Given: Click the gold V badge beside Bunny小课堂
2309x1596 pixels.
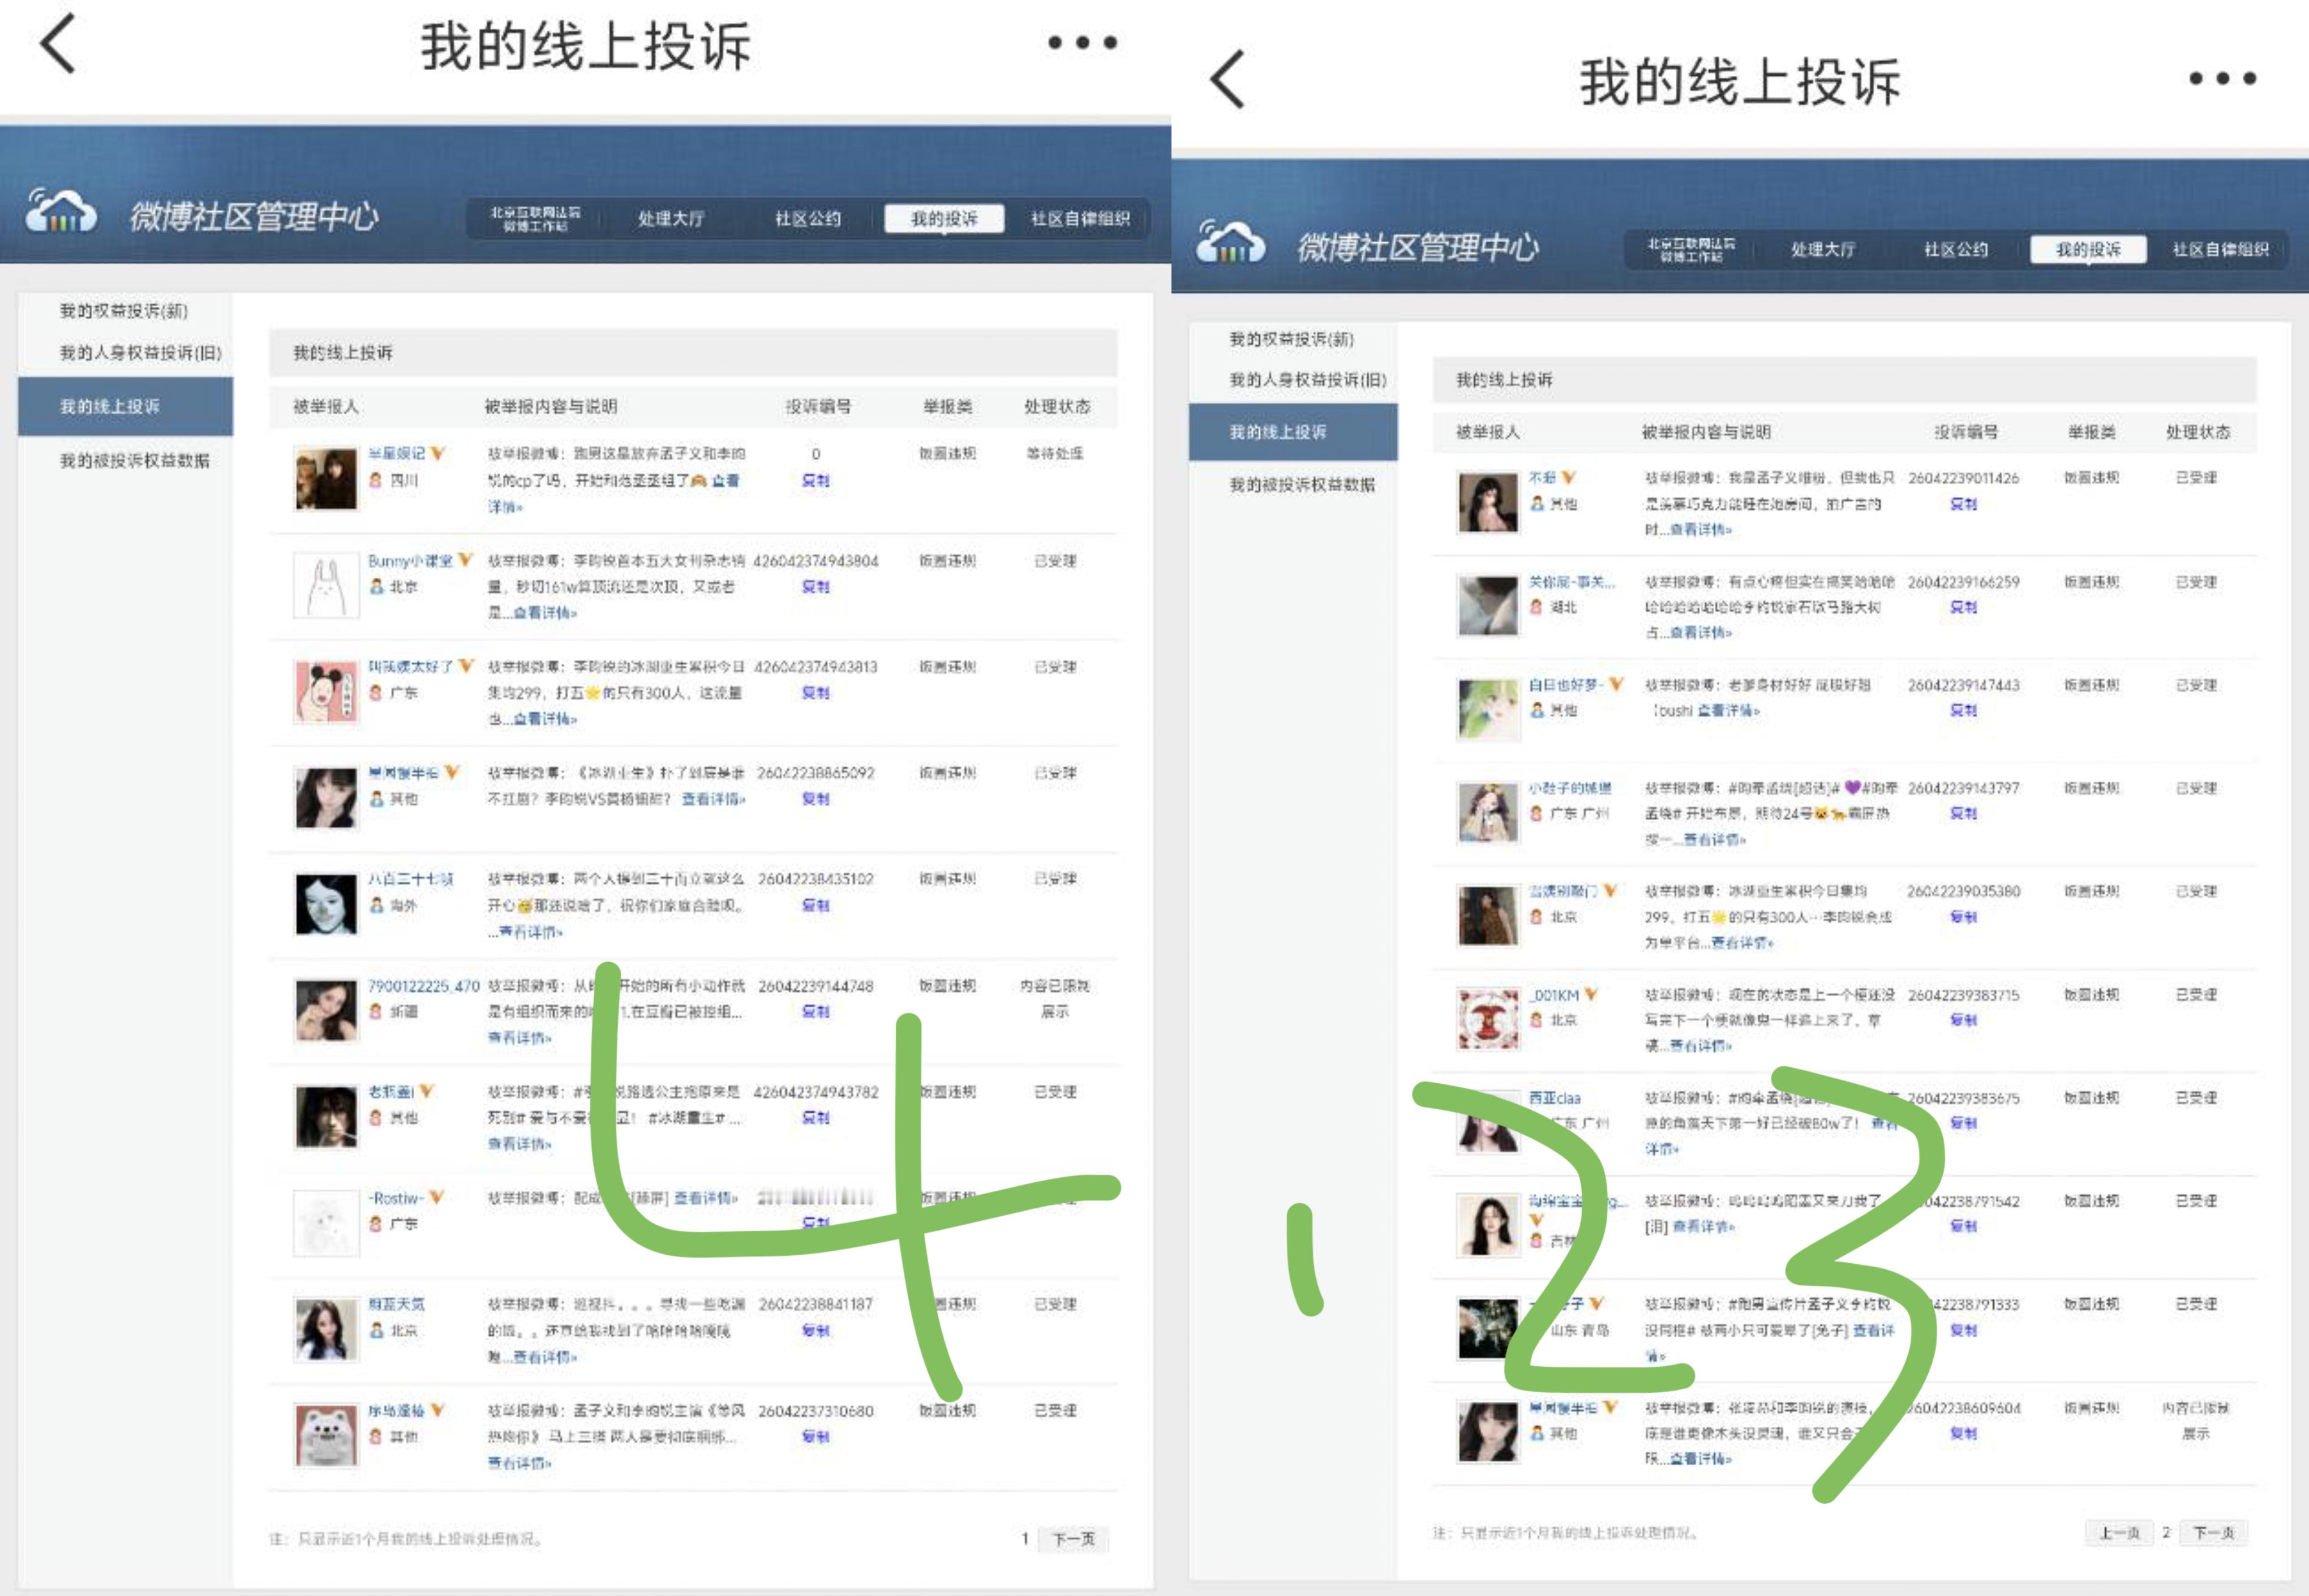Looking at the screenshot, I should point(465,561).
